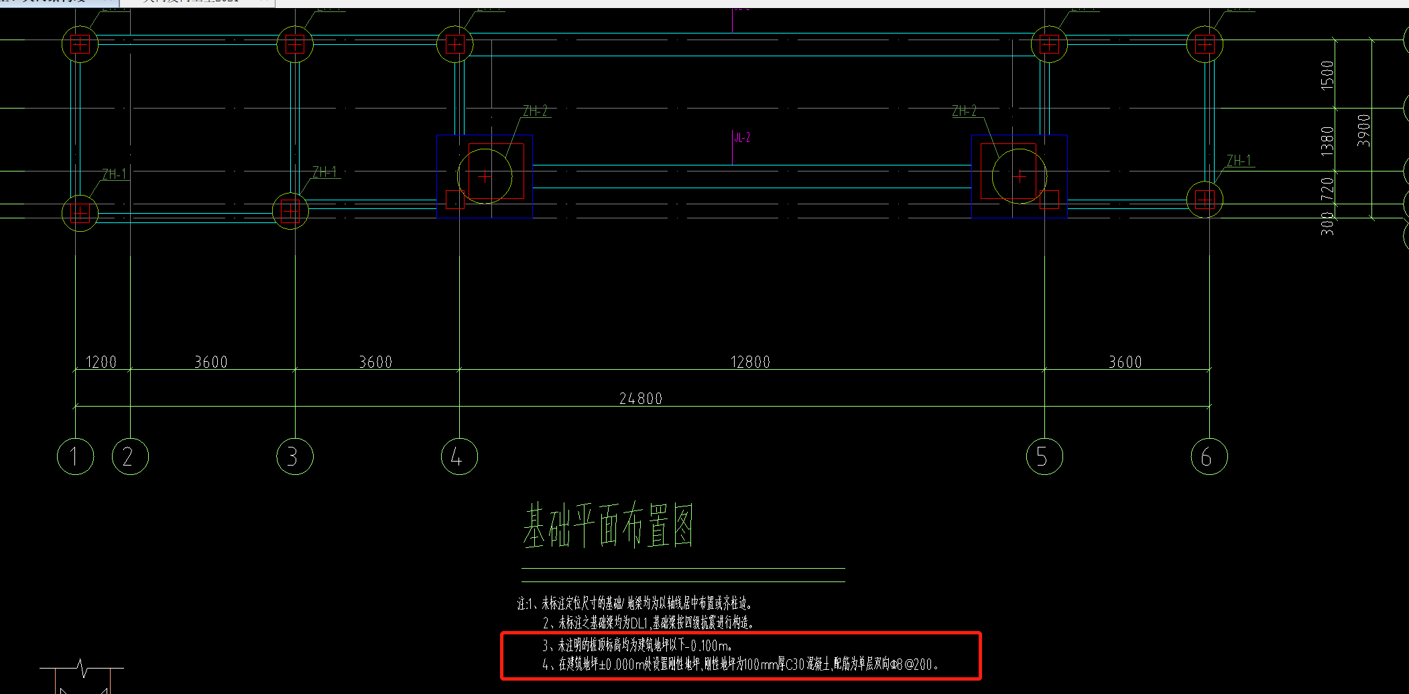Image resolution: width=1409 pixels, height=694 pixels.
Task: Click note 4 about ±0.000m rigid floor
Action: [x=740, y=665]
